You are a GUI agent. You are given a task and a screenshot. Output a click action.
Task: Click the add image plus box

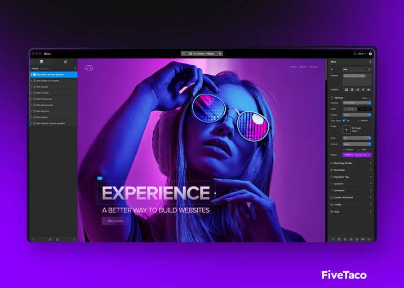pos(347,129)
